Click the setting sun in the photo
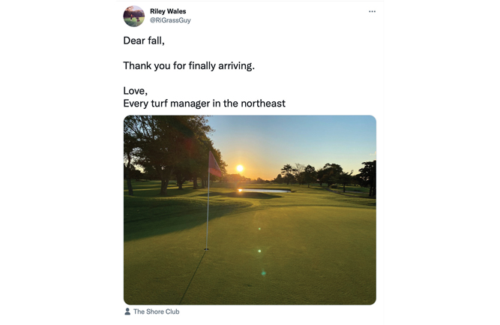This screenshot has width=500, height=325. tap(240, 169)
